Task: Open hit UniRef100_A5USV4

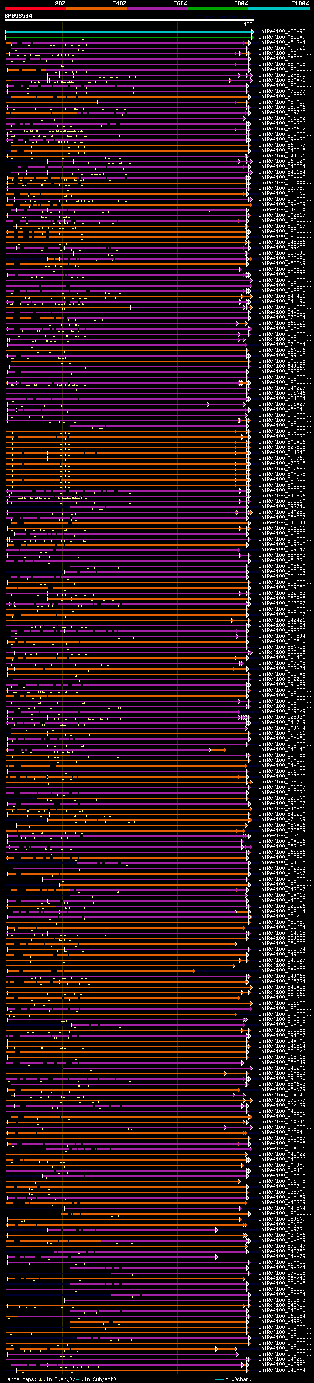Action: tap(282, 42)
